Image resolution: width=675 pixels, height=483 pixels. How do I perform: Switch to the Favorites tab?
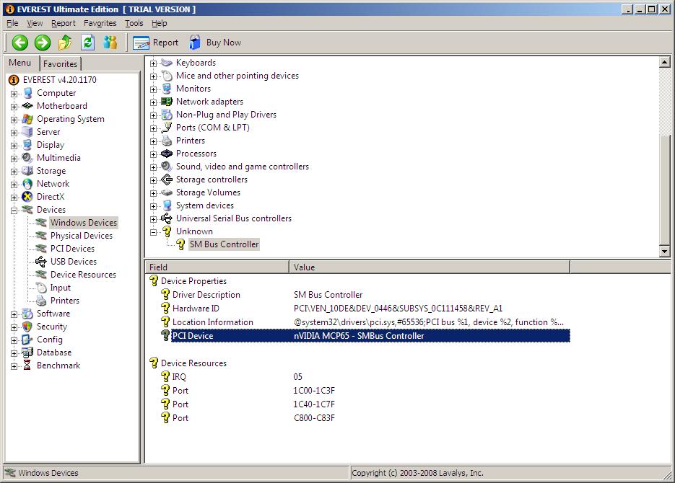point(60,63)
